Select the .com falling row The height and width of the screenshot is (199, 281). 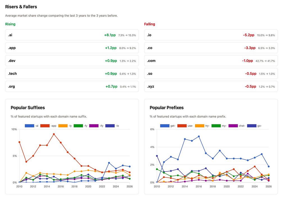(211, 61)
